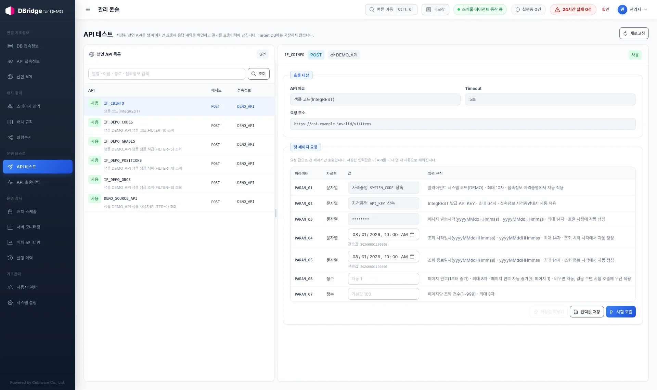
Task: Open 배치 규칙 sidebar item
Action: point(38,122)
